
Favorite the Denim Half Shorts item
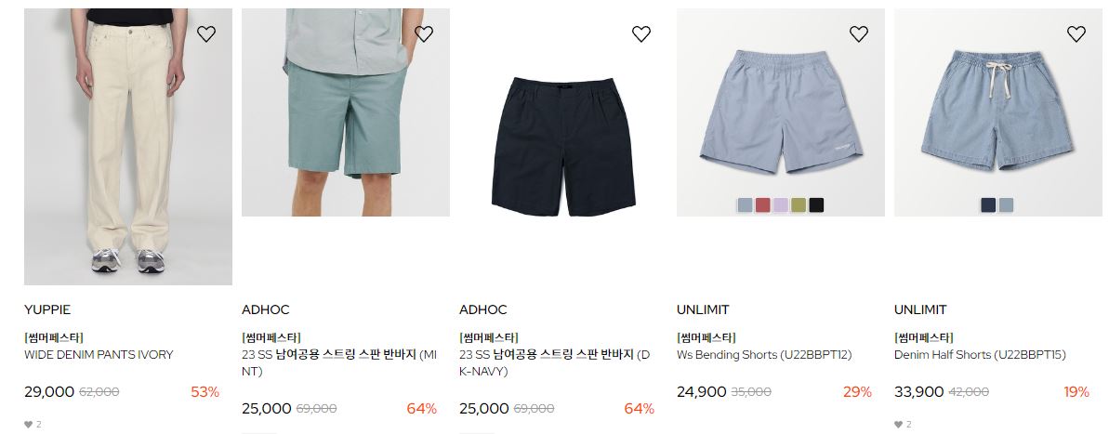click(x=1076, y=34)
